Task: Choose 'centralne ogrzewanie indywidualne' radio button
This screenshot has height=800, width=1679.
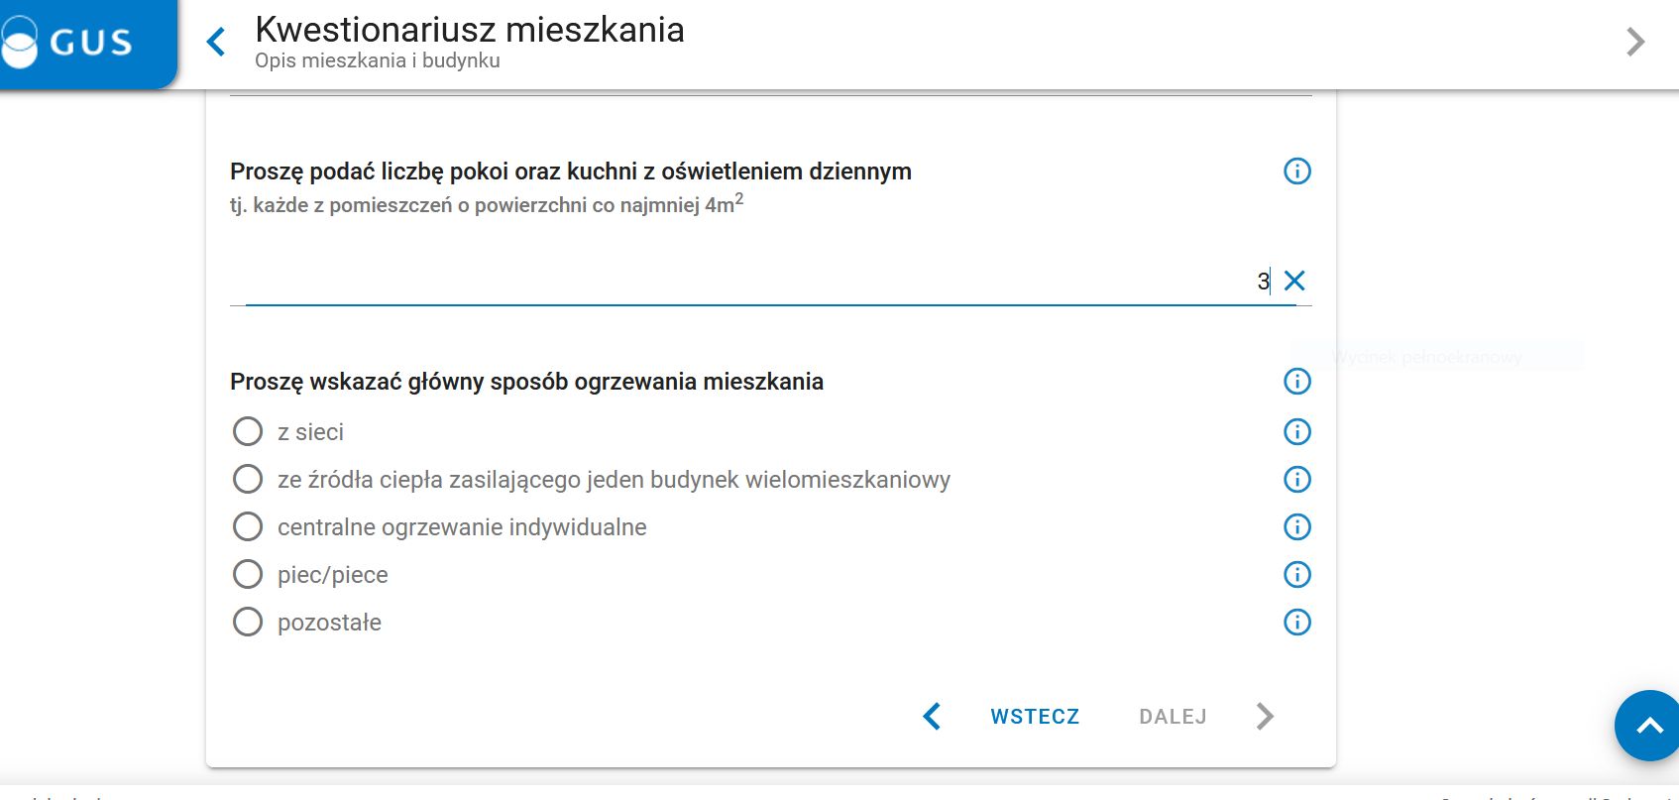Action: [248, 527]
